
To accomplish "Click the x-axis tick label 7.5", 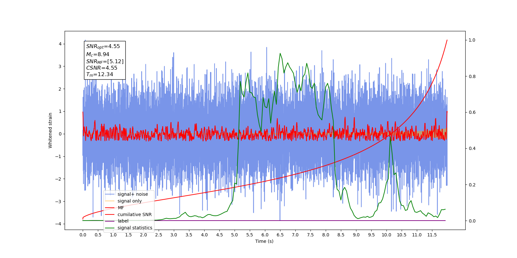I will coord(311,235).
